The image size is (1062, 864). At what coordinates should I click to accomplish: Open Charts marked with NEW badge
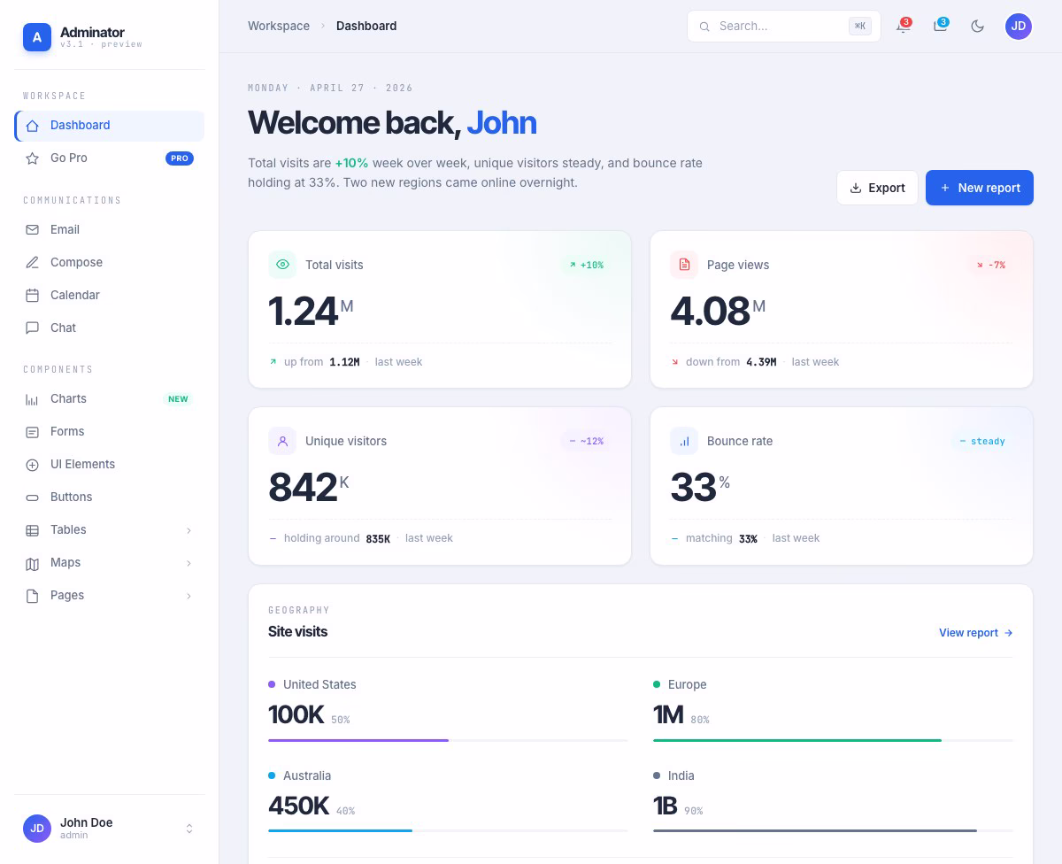(x=68, y=398)
